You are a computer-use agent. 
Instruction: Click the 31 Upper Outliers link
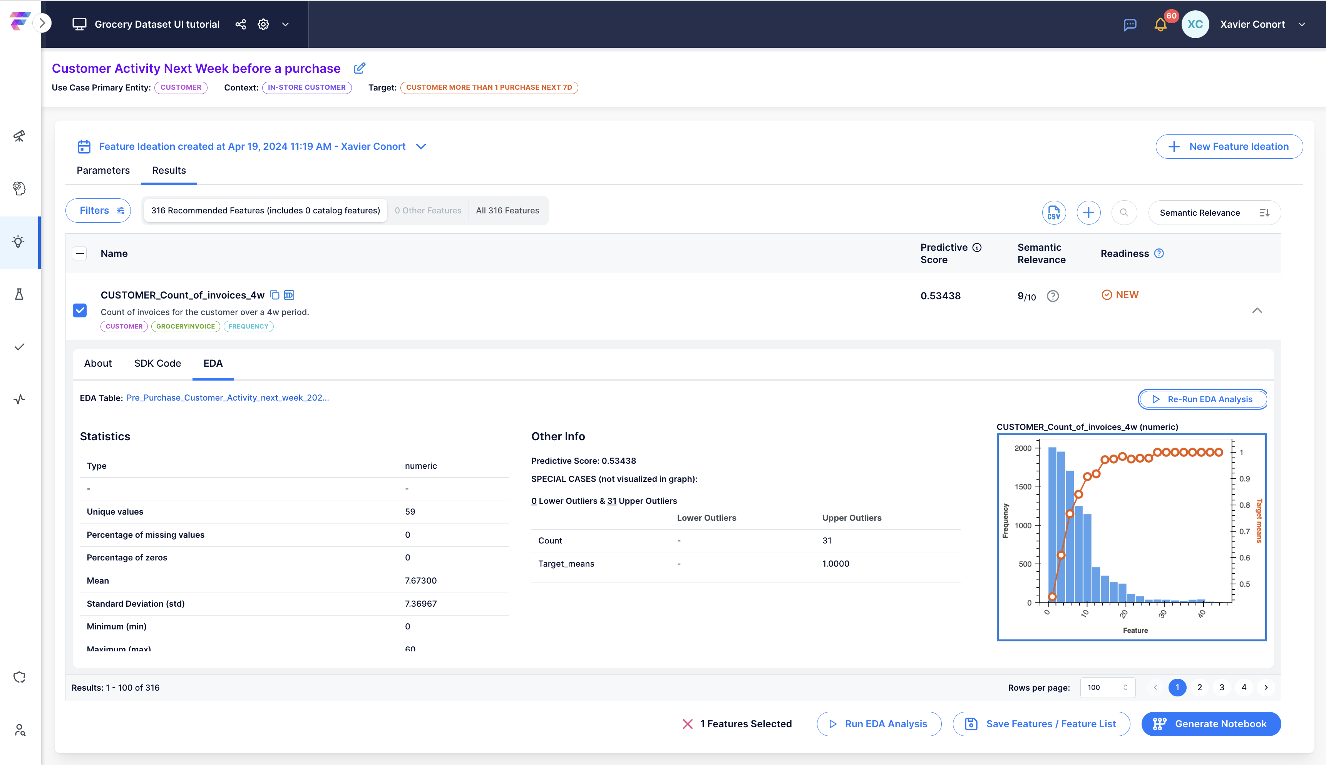pos(611,501)
